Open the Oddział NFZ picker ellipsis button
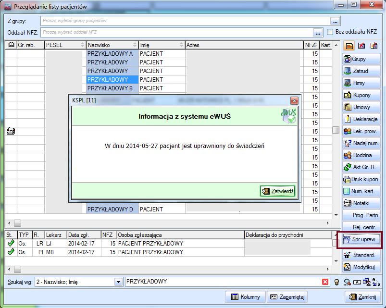The image size is (386, 308). tap(318, 32)
